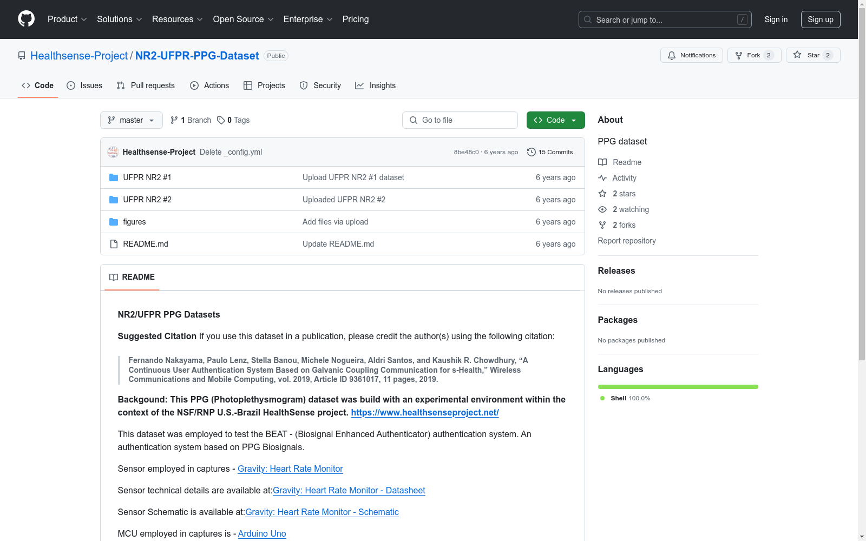This screenshot has width=866, height=541.
Task: Open the Activity link in About
Action: point(618,178)
